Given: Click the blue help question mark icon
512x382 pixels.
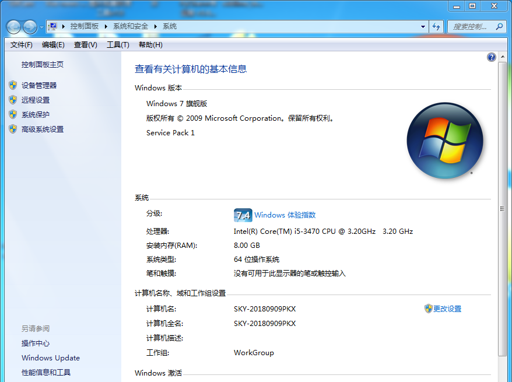Looking at the screenshot, I should click(x=491, y=57).
